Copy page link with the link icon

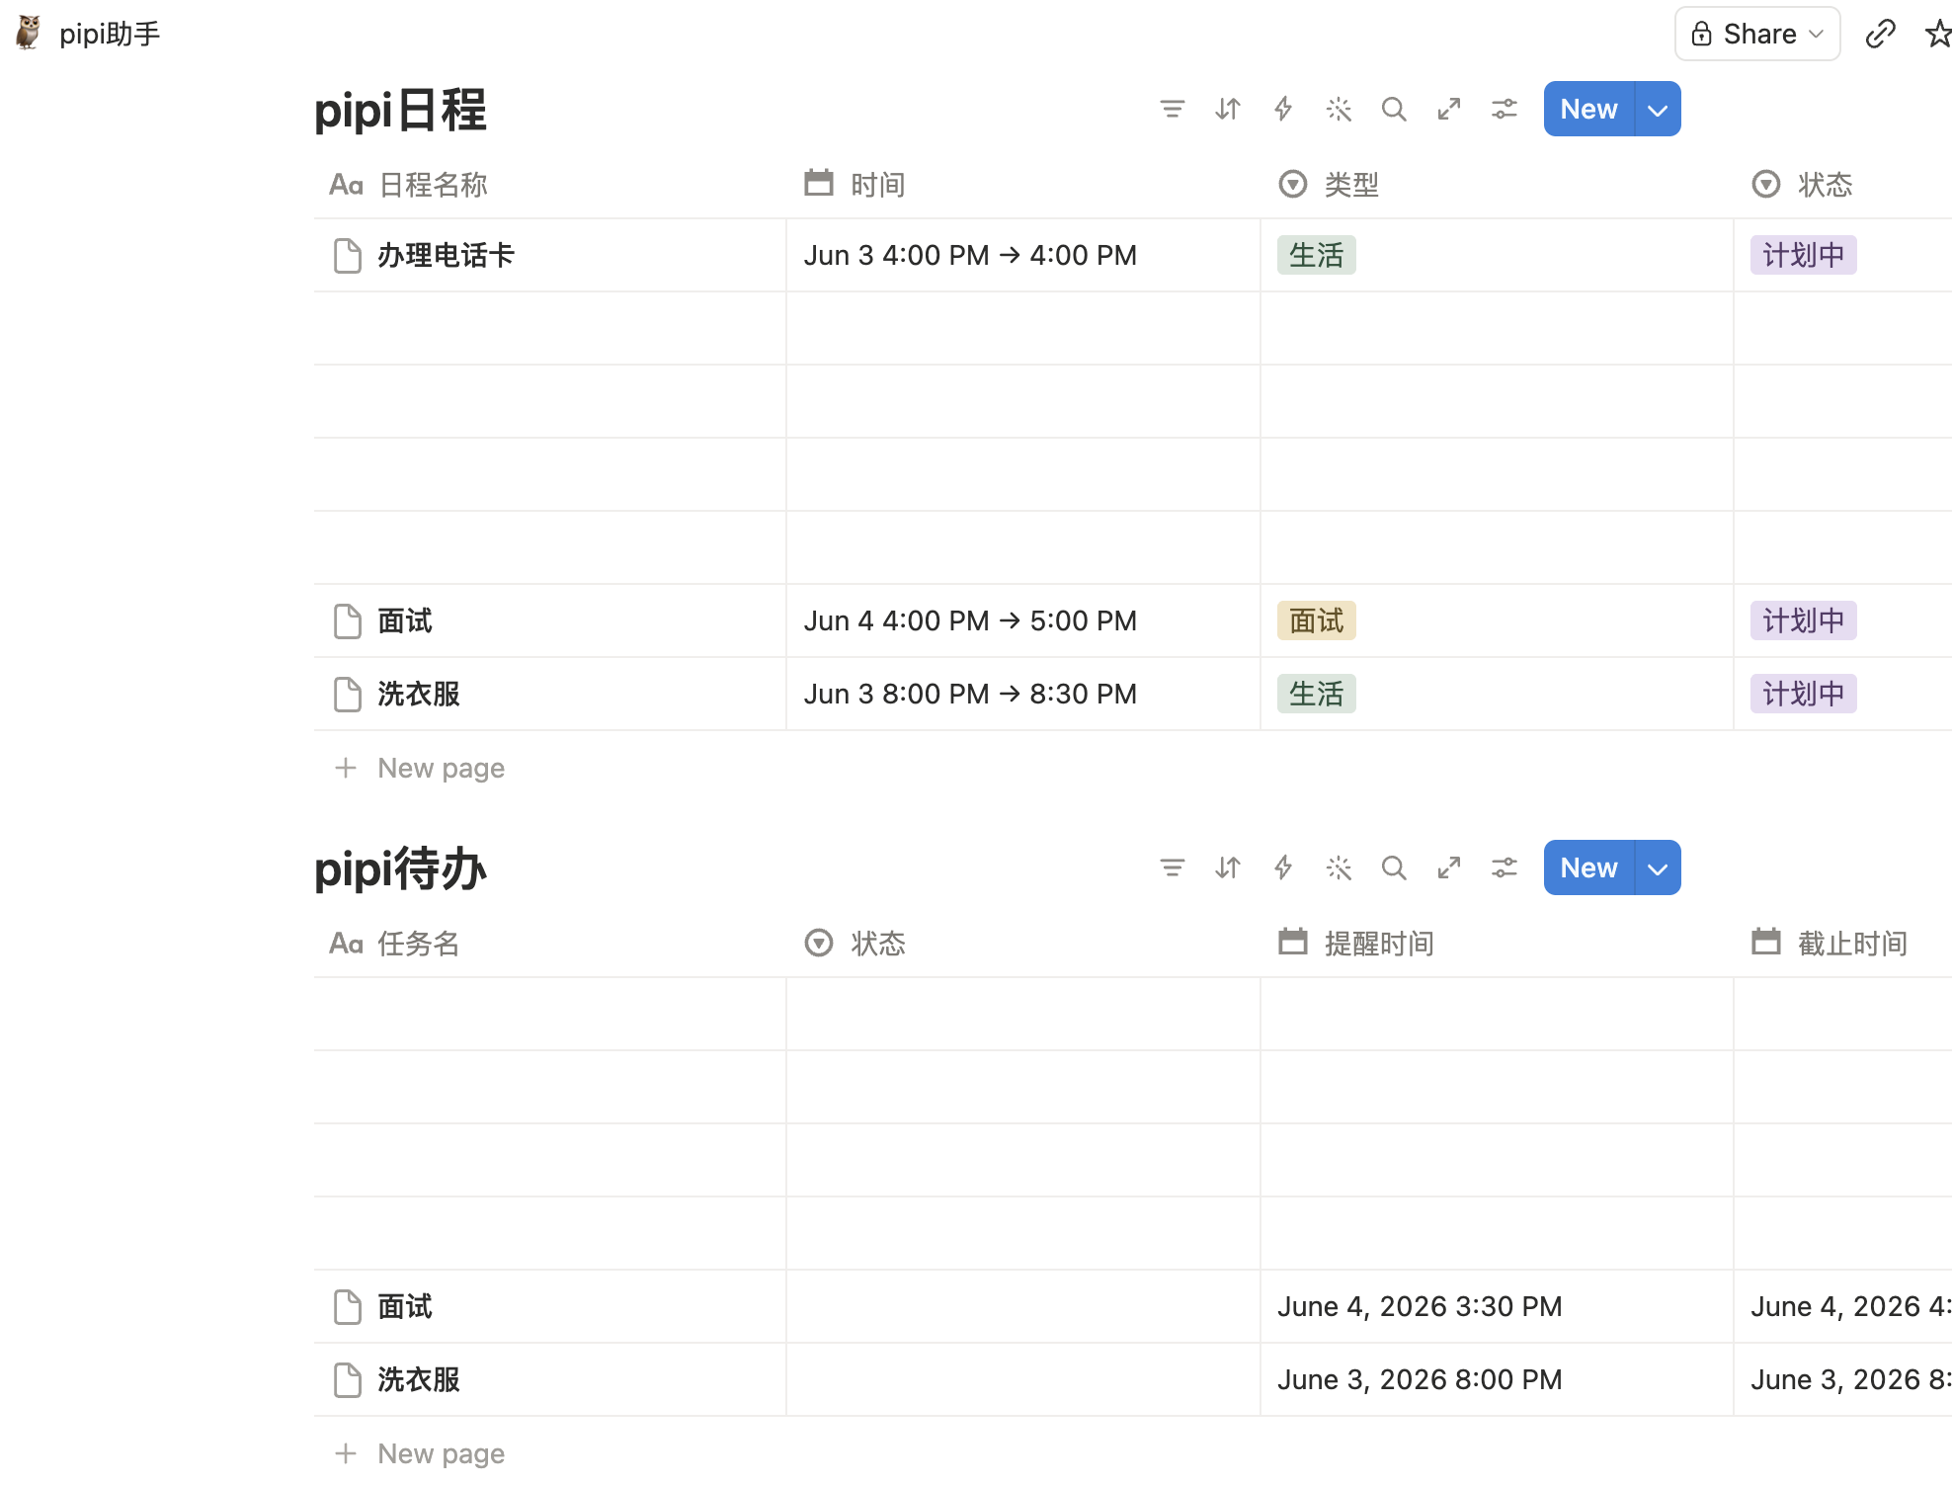[x=1880, y=34]
